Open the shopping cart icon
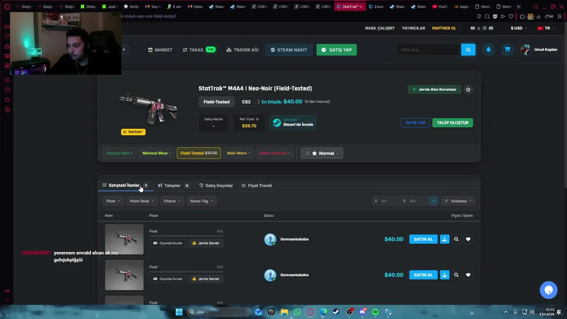 point(507,50)
